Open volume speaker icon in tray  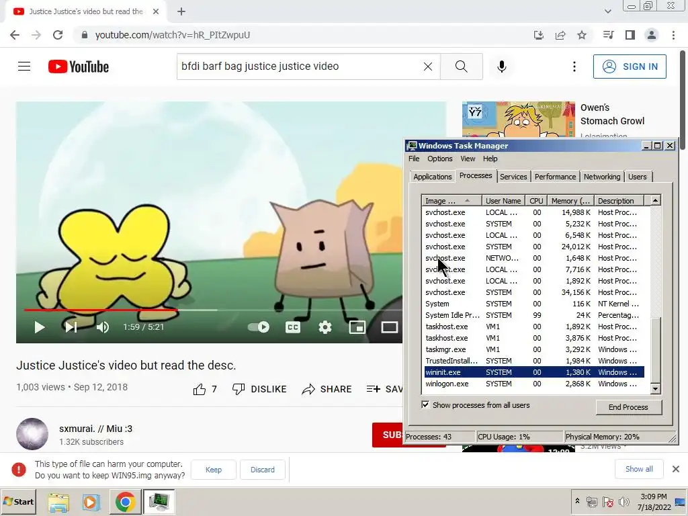pos(623,501)
